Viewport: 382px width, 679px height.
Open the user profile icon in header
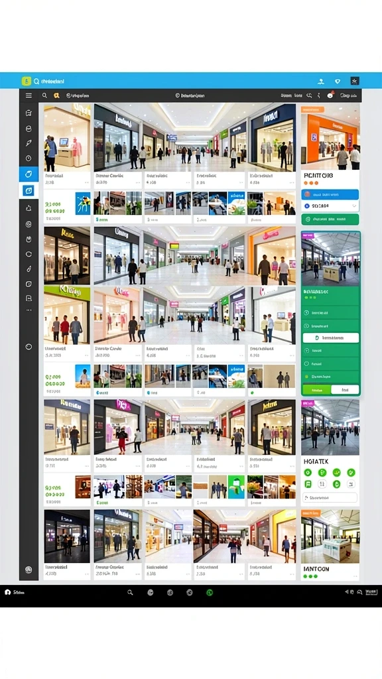point(321,82)
